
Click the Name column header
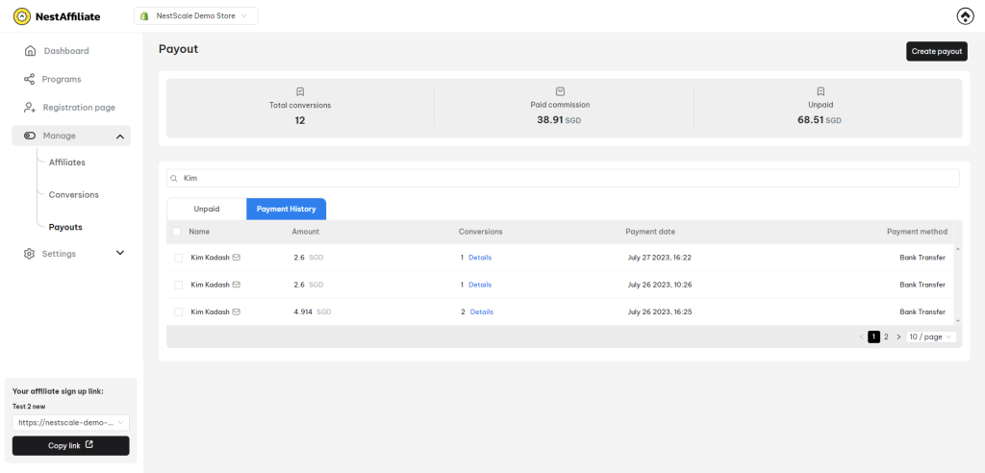pos(199,232)
